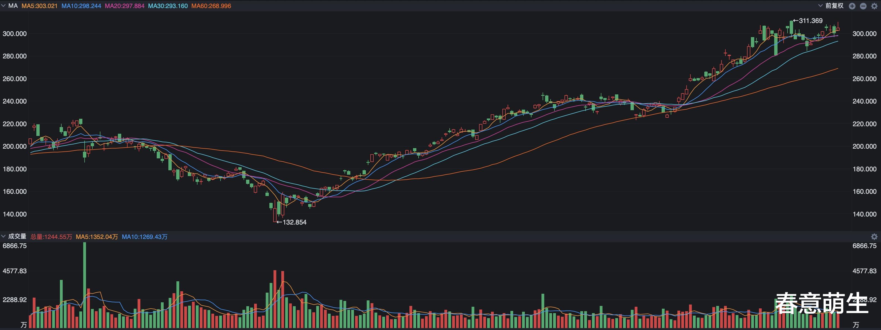The image size is (881, 330).
Task: Click volume MA5:1352.04万 label
Action: tap(97, 236)
